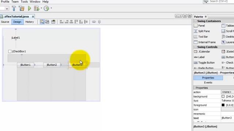
Task: Open the Team menu
Action: coord(15,1)
